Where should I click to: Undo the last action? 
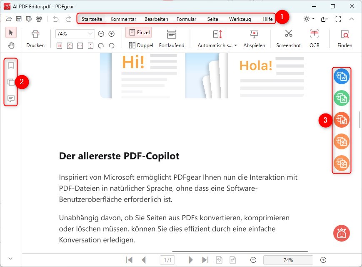56,19
